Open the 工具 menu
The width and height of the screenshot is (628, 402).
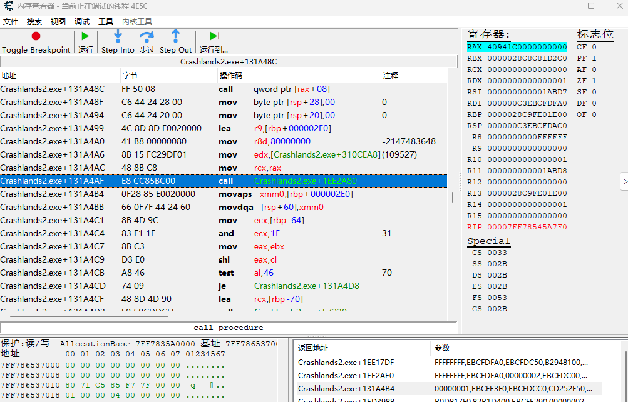(106, 22)
